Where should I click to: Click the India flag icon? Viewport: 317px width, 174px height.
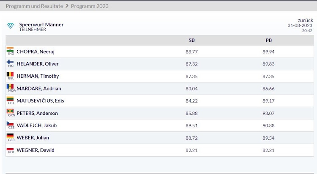(10, 50)
